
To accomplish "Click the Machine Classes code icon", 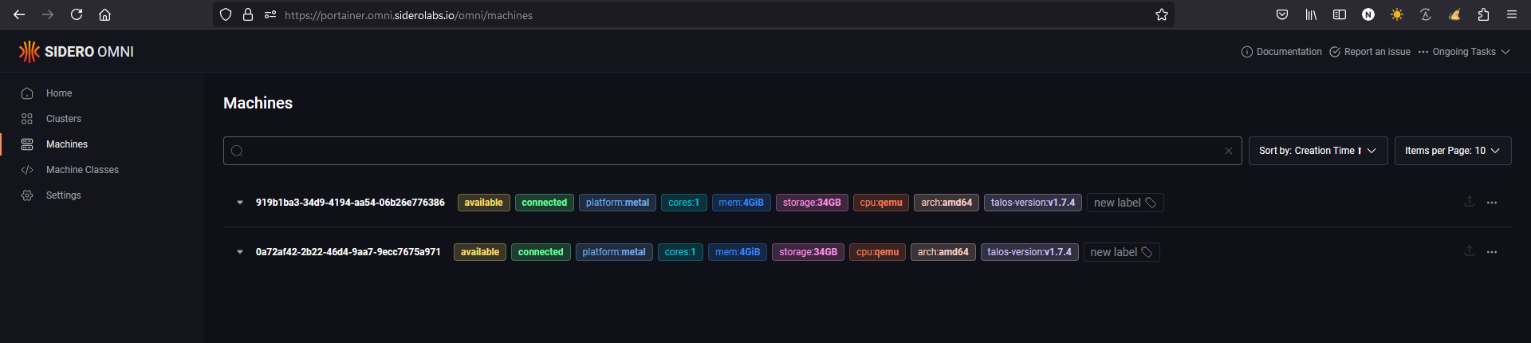I will pyautogui.click(x=27, y=170).
